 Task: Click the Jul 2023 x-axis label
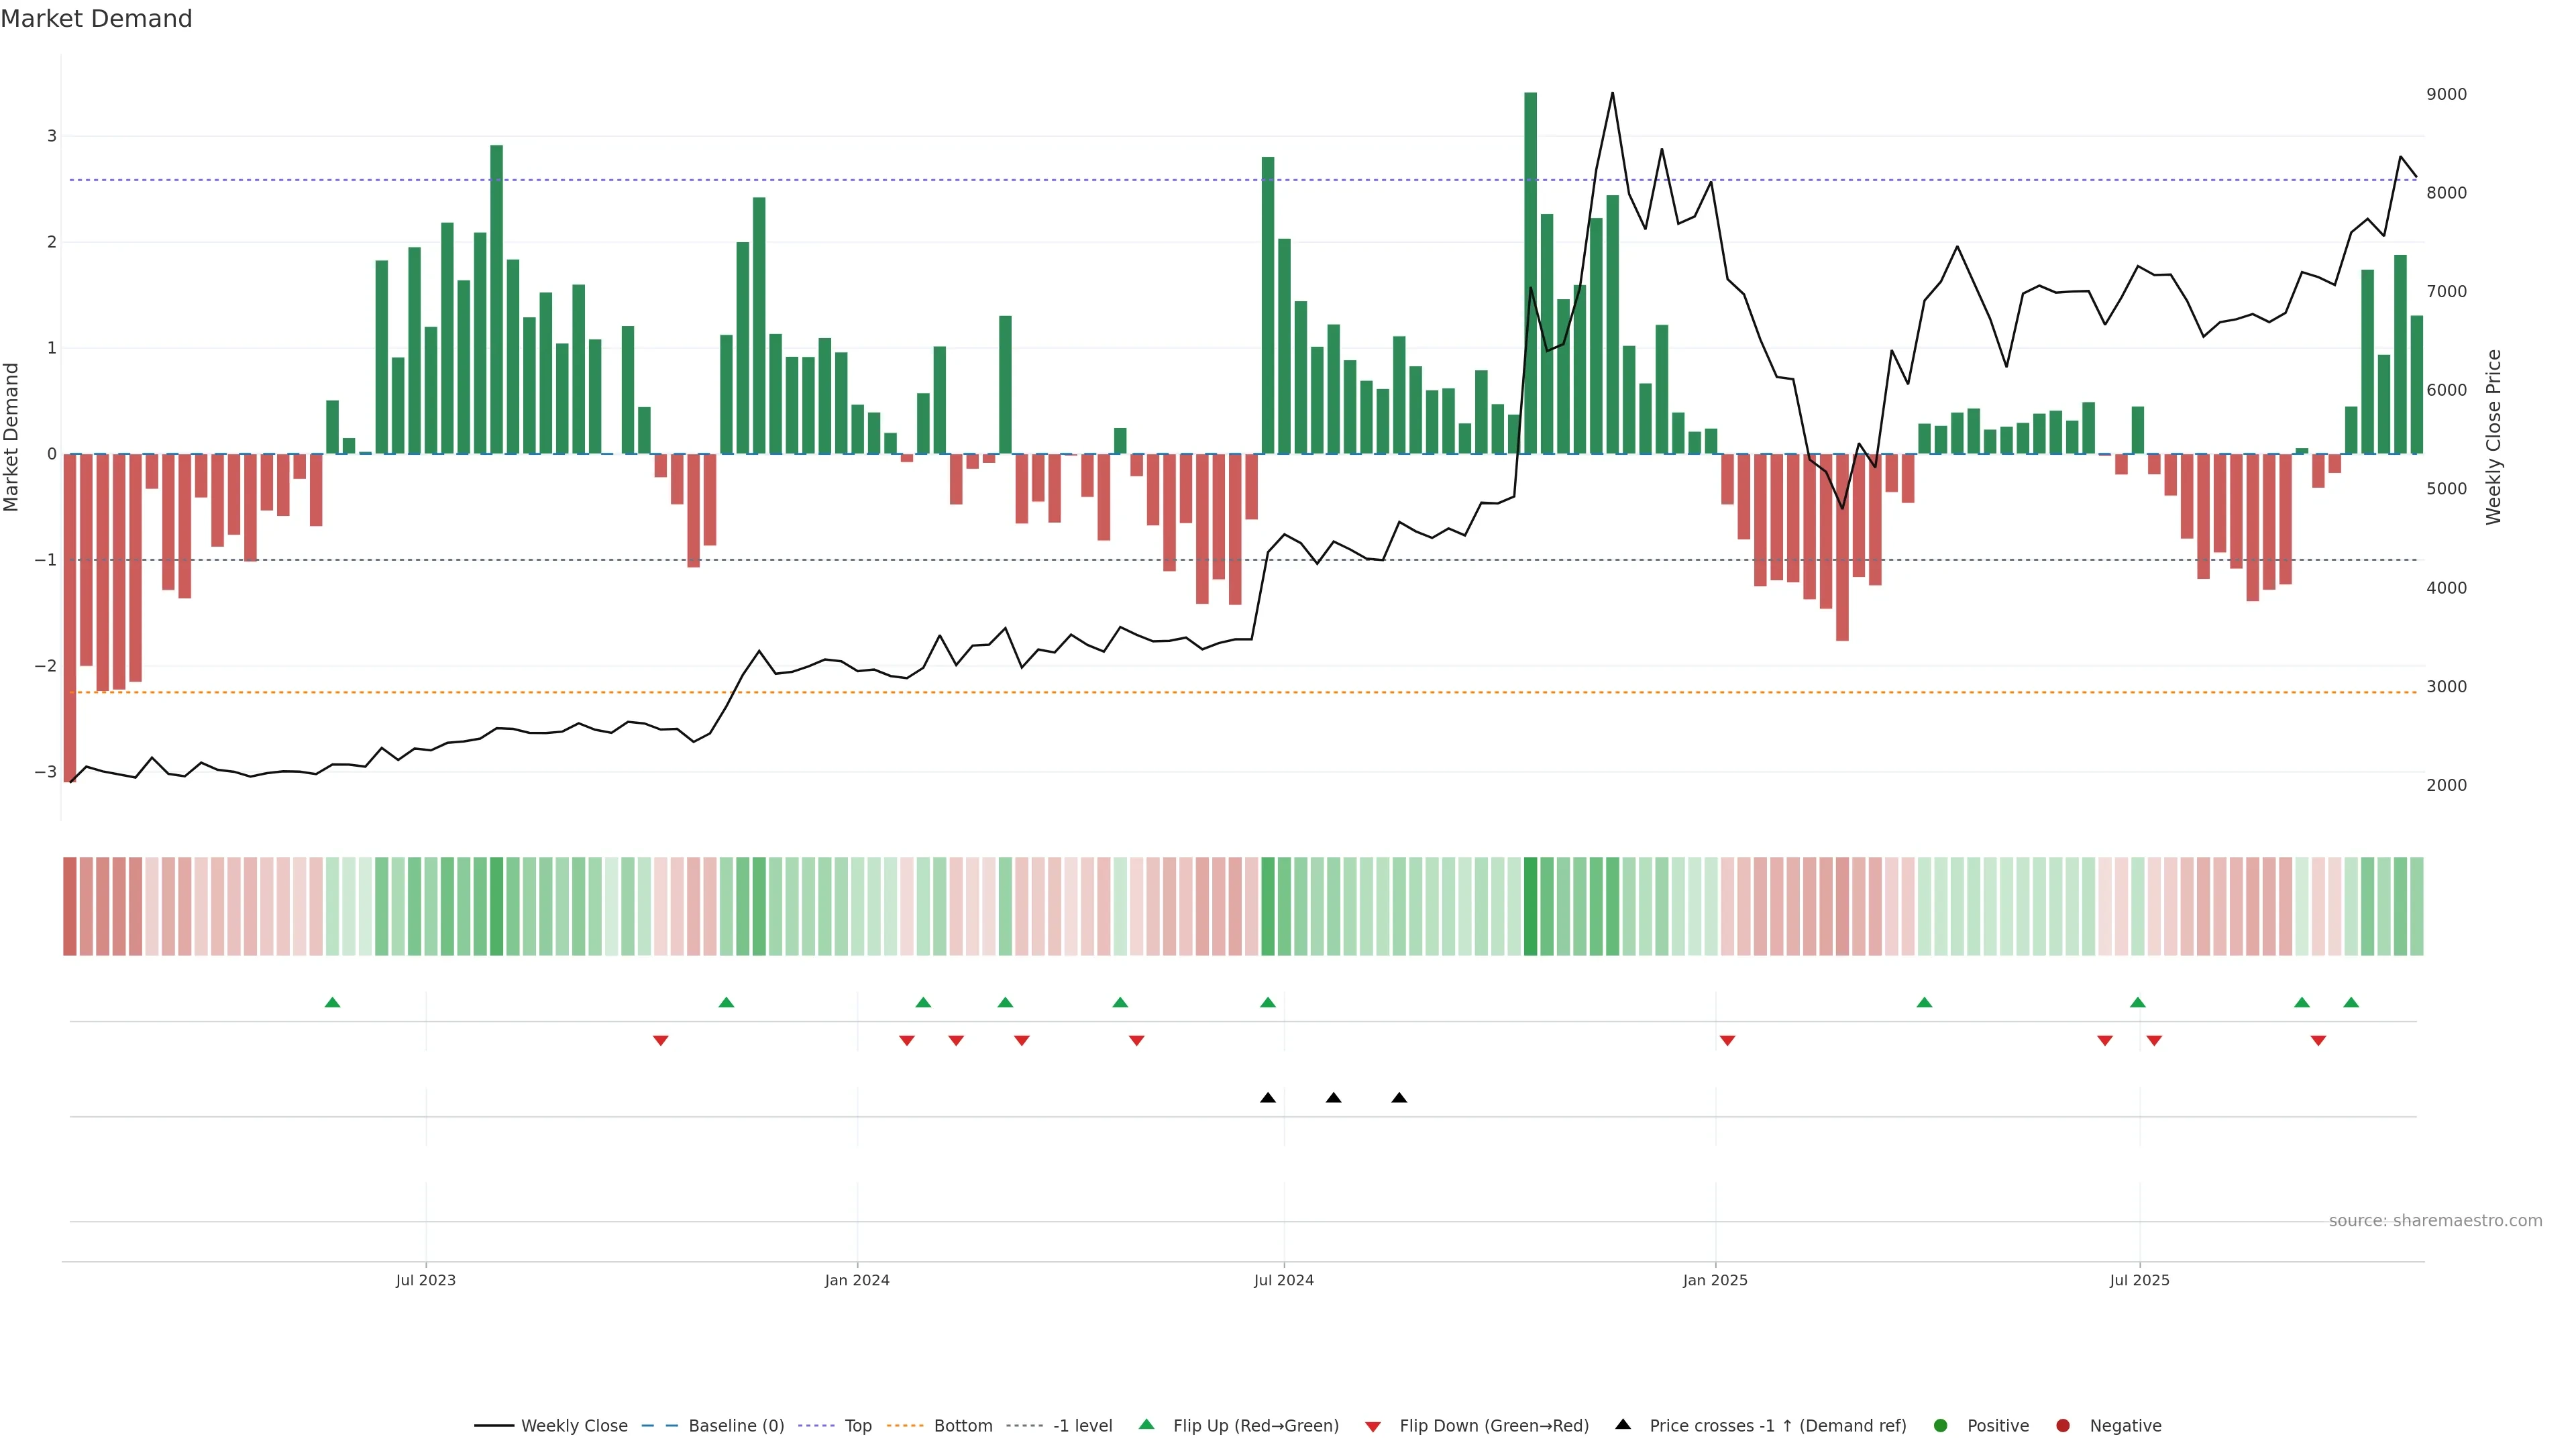[425, 1280]
